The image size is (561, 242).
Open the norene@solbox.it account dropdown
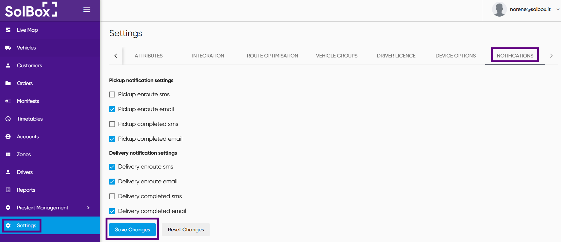pos(558,9)
